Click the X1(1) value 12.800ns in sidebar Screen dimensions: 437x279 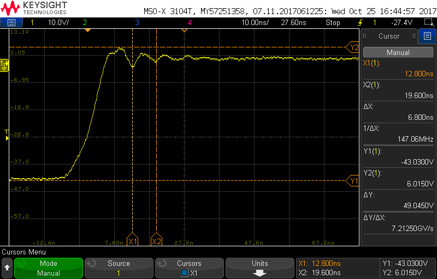419,74
